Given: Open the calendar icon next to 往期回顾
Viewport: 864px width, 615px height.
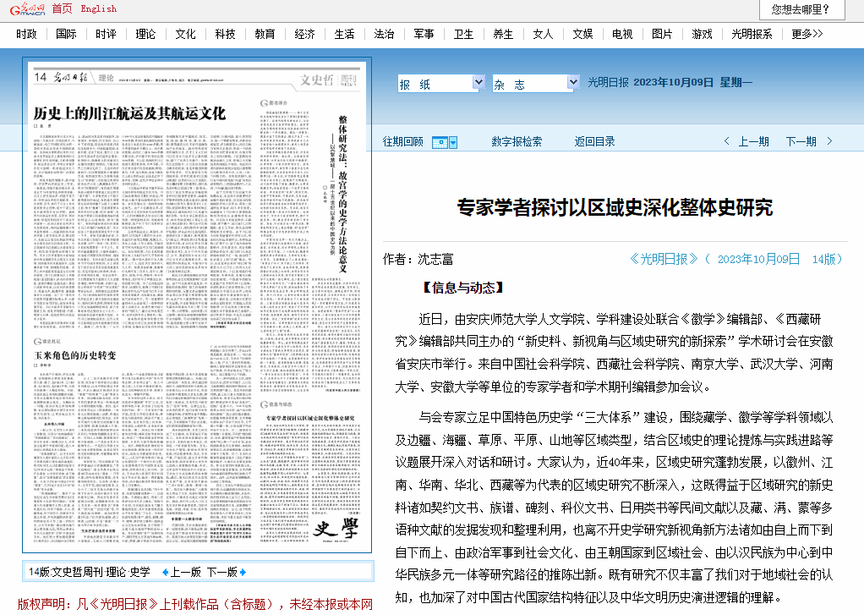Looking at the screenshot, I should point(440,142).
